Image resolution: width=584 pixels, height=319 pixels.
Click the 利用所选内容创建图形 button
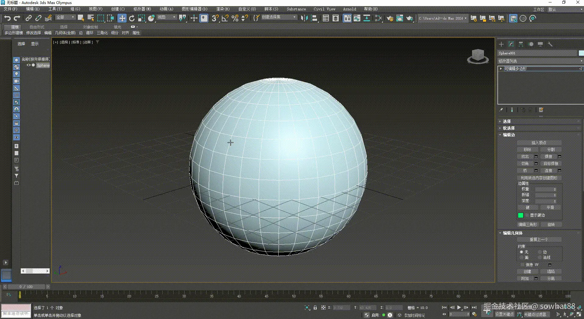click(539, 178)
